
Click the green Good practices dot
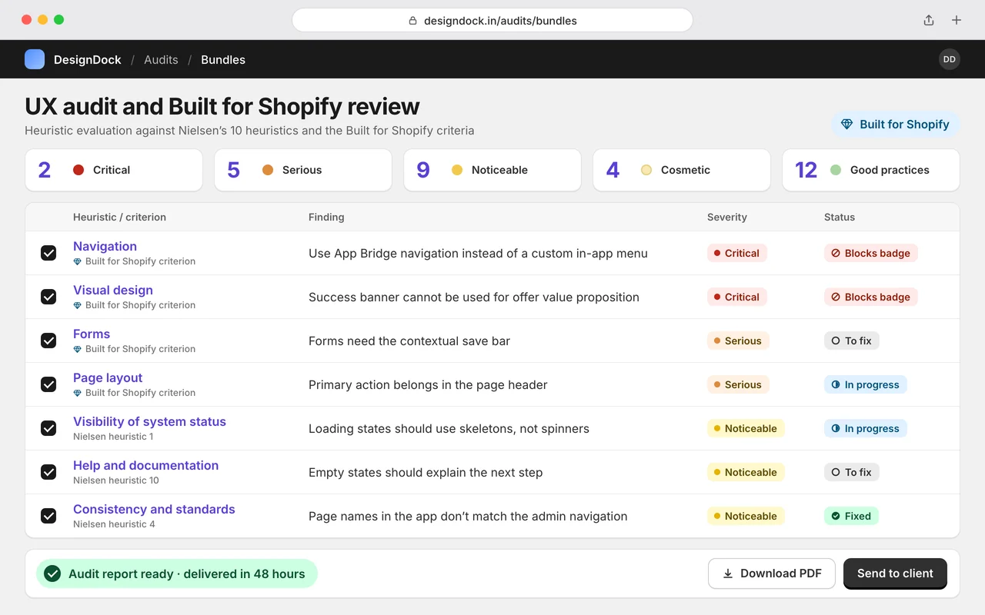point(836,170)
